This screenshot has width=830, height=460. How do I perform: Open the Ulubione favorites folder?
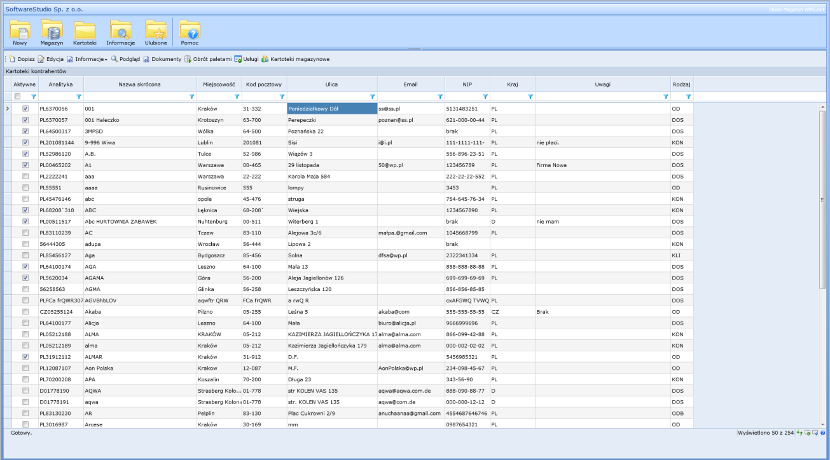(156, 33)
